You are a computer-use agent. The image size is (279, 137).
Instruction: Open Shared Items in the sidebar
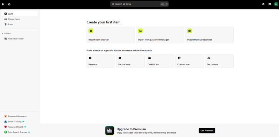tap(20, 19)
